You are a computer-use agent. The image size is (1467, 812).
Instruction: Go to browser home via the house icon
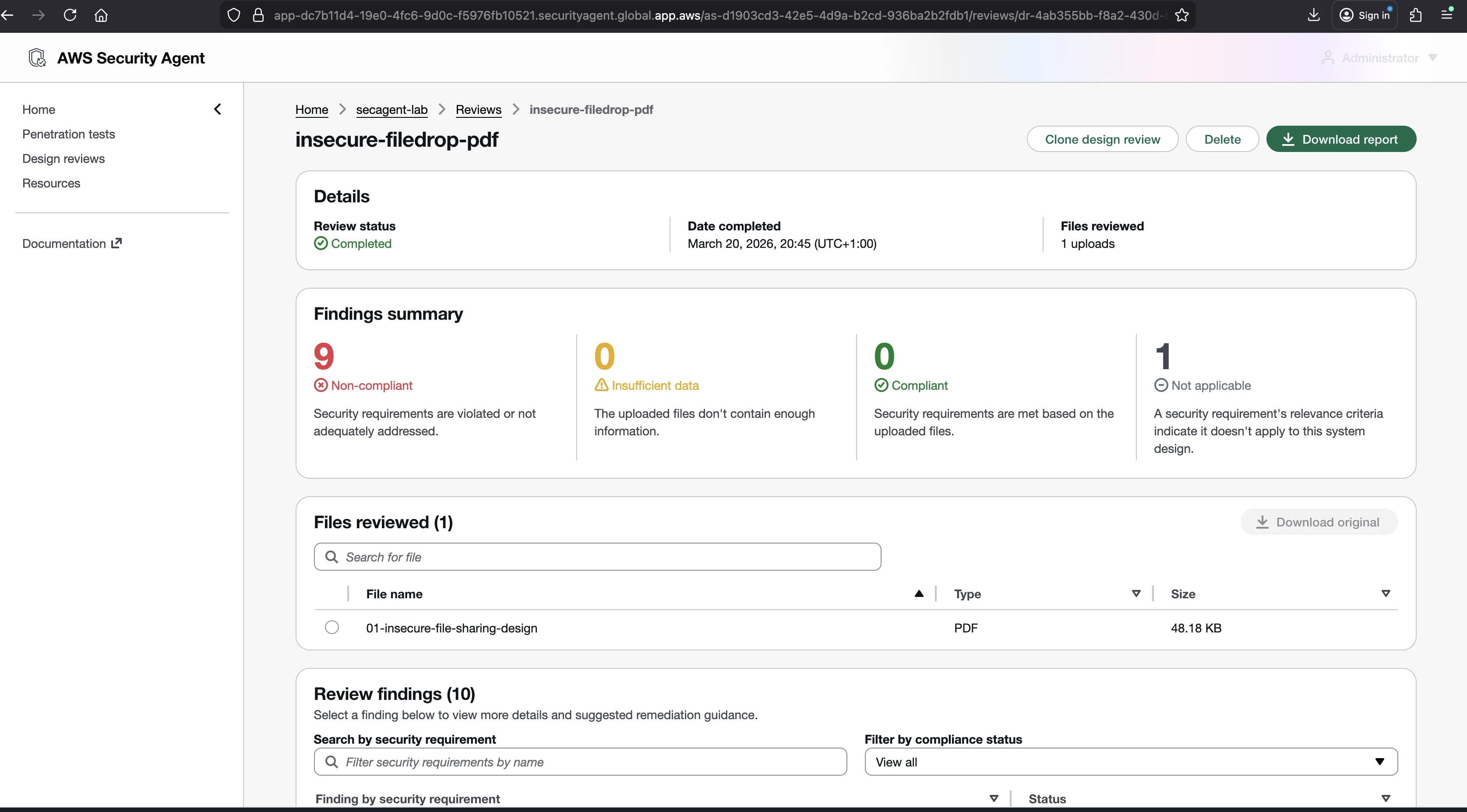(x=101, y=15)
